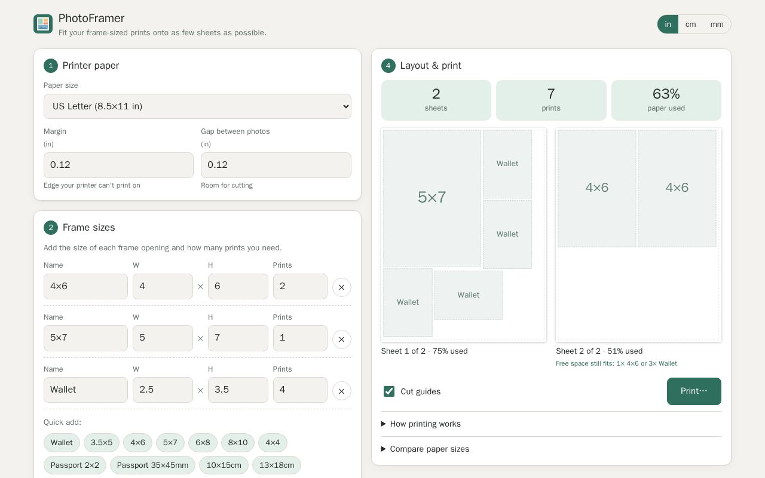The width and height of the screenshot is (765, 478).
Task: Click the sheets count stat card
Action: click(x=436, y=100)
